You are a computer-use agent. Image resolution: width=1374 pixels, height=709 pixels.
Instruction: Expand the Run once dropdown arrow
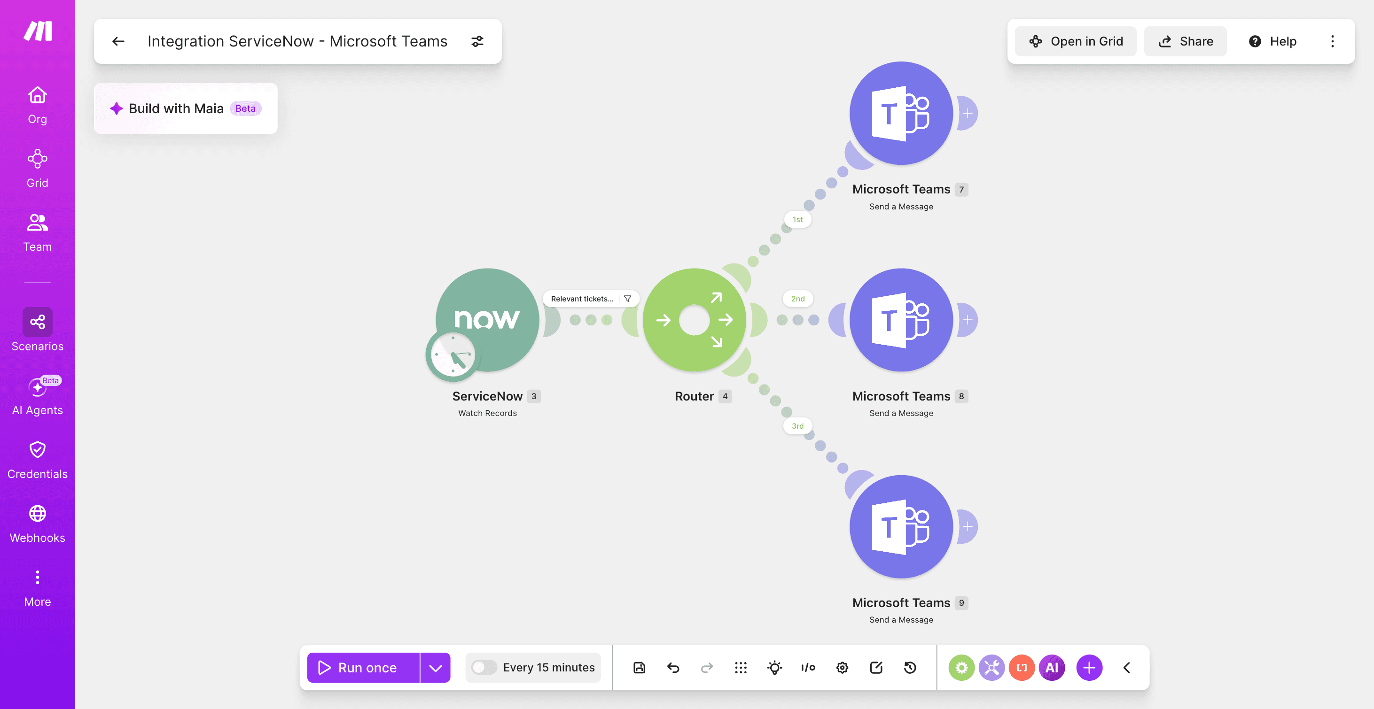click(x=435, y=667)
